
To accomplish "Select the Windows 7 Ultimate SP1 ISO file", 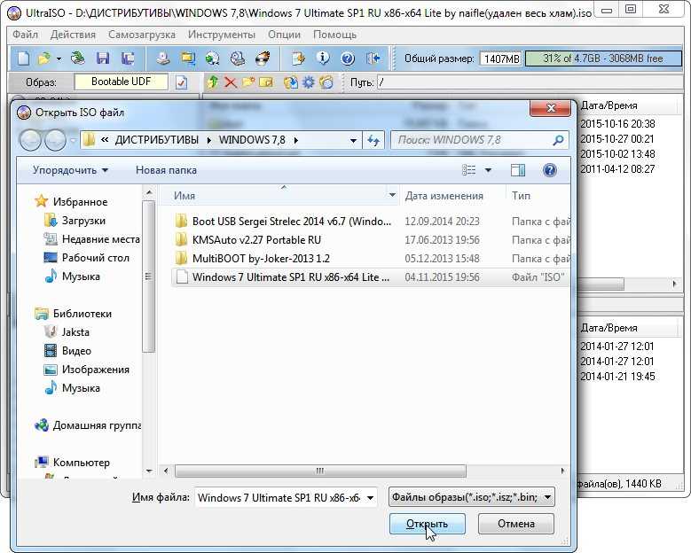I will pos(369,276).
